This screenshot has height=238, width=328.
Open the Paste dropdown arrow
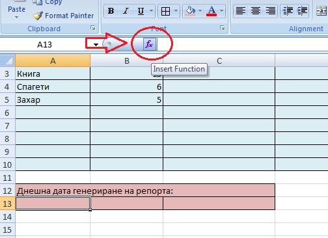(x=16, y=17)
